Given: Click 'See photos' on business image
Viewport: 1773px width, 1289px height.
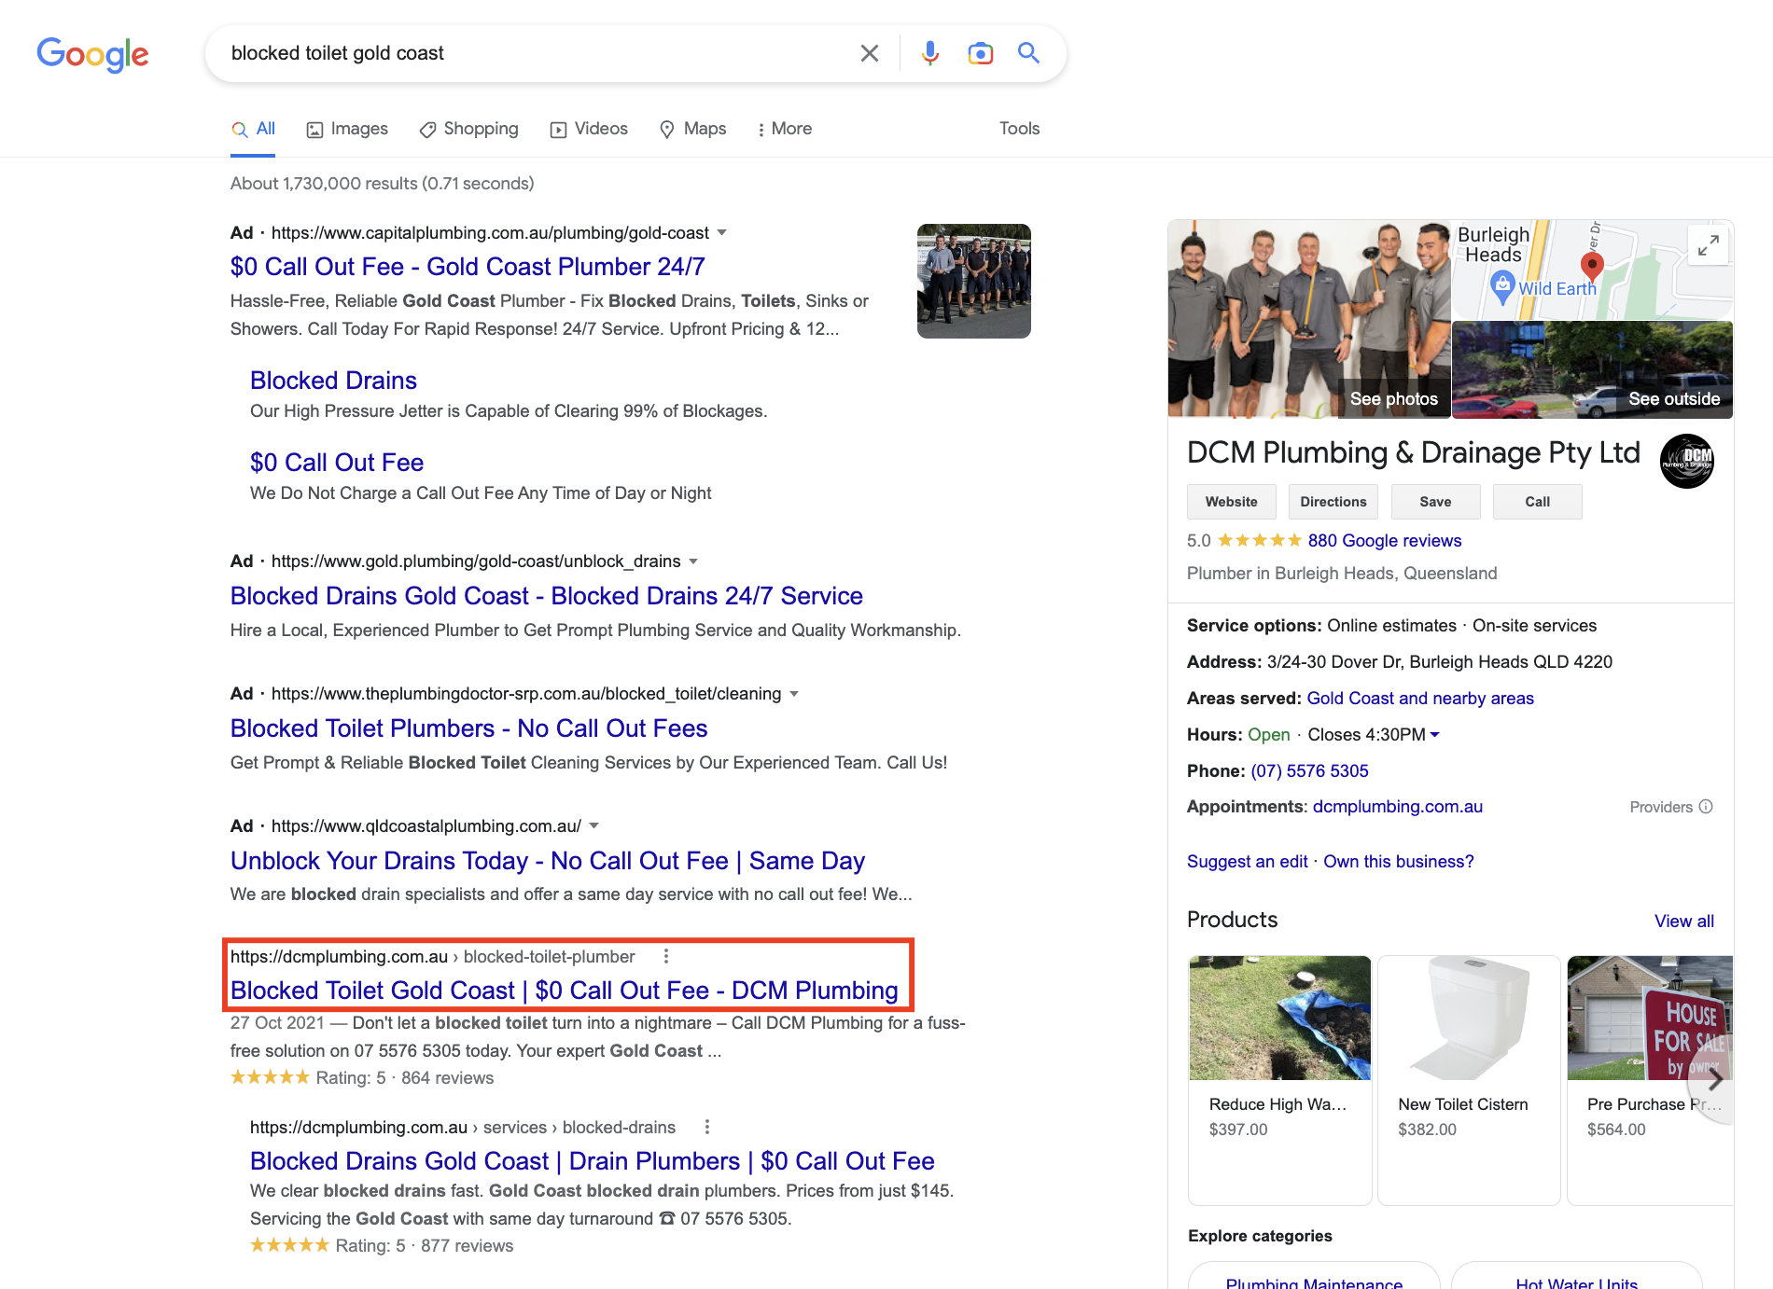Looking at the screenshot, I should (1393, 399).
